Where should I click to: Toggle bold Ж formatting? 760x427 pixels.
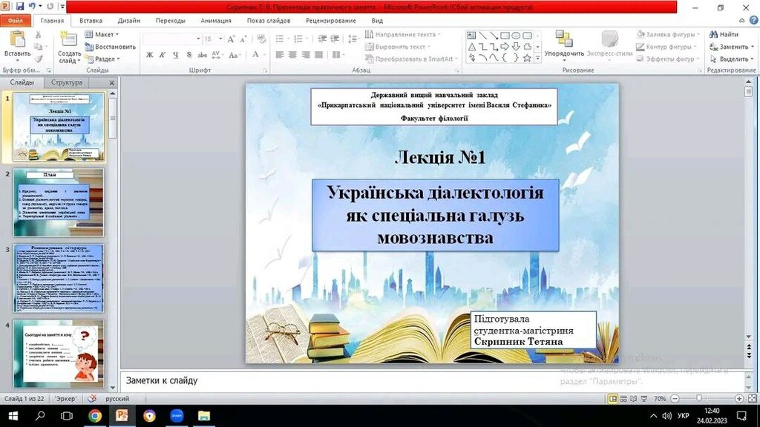pos(150,55)
